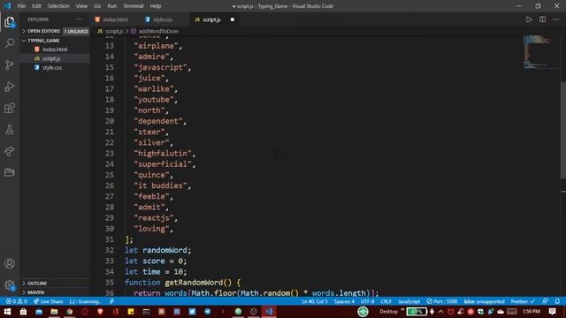The height and width of the screenshot is (318, 566).
Task: Change indentation Spaces: 4 setting
Action: pos(344,301)
